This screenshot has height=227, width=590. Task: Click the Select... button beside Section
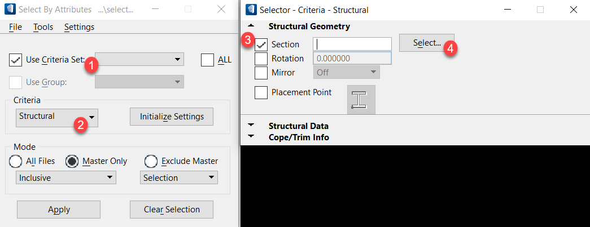427,43
